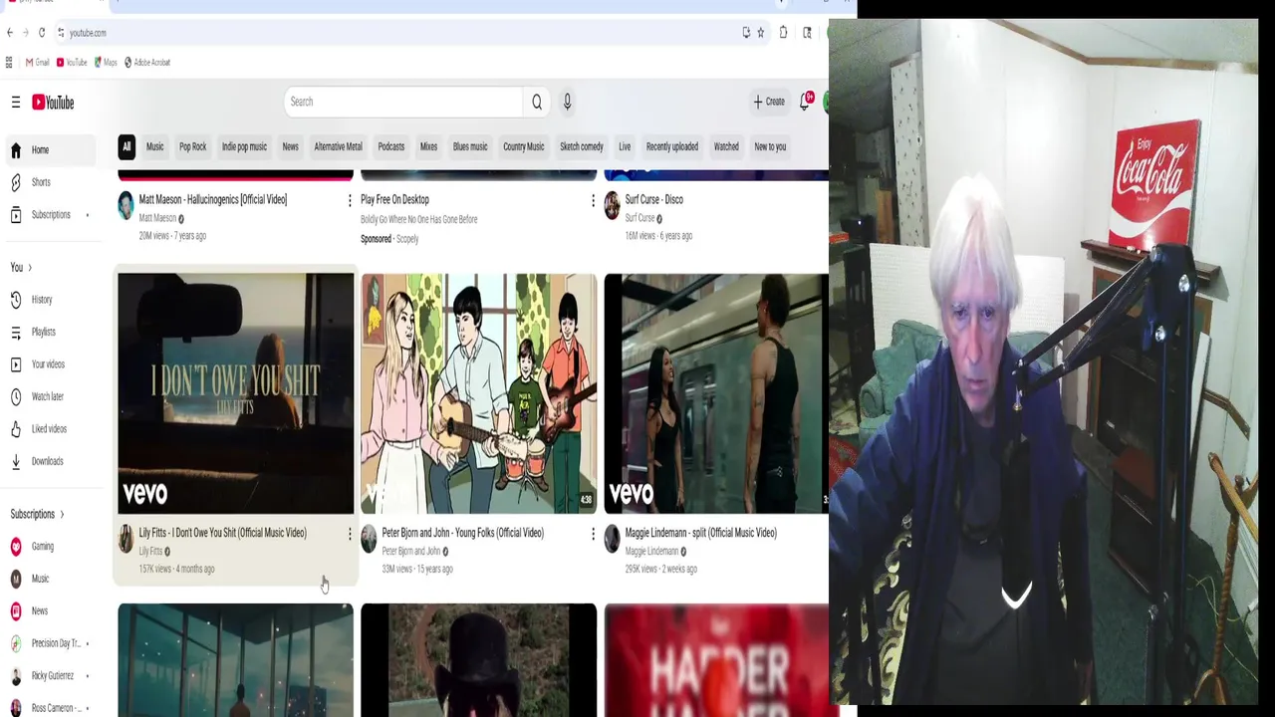Select the Blues music chip
This screenshot has height=717, width=1275.
(470, 146)
